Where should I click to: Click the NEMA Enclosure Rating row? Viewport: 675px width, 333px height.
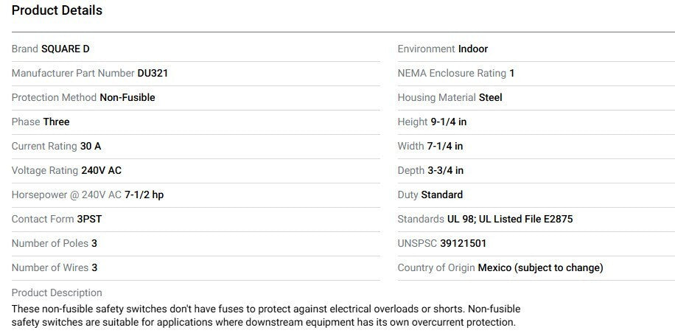(x=456, y=73)
